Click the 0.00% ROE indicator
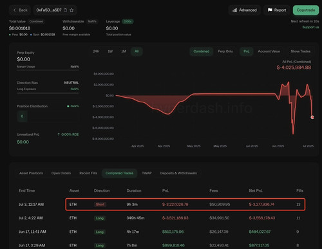The width and height of the screenshot is (322, 249). point(68,134)
